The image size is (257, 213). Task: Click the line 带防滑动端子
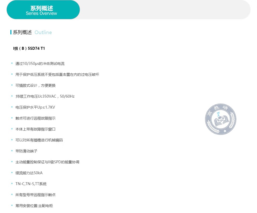[x=26, y=151]
